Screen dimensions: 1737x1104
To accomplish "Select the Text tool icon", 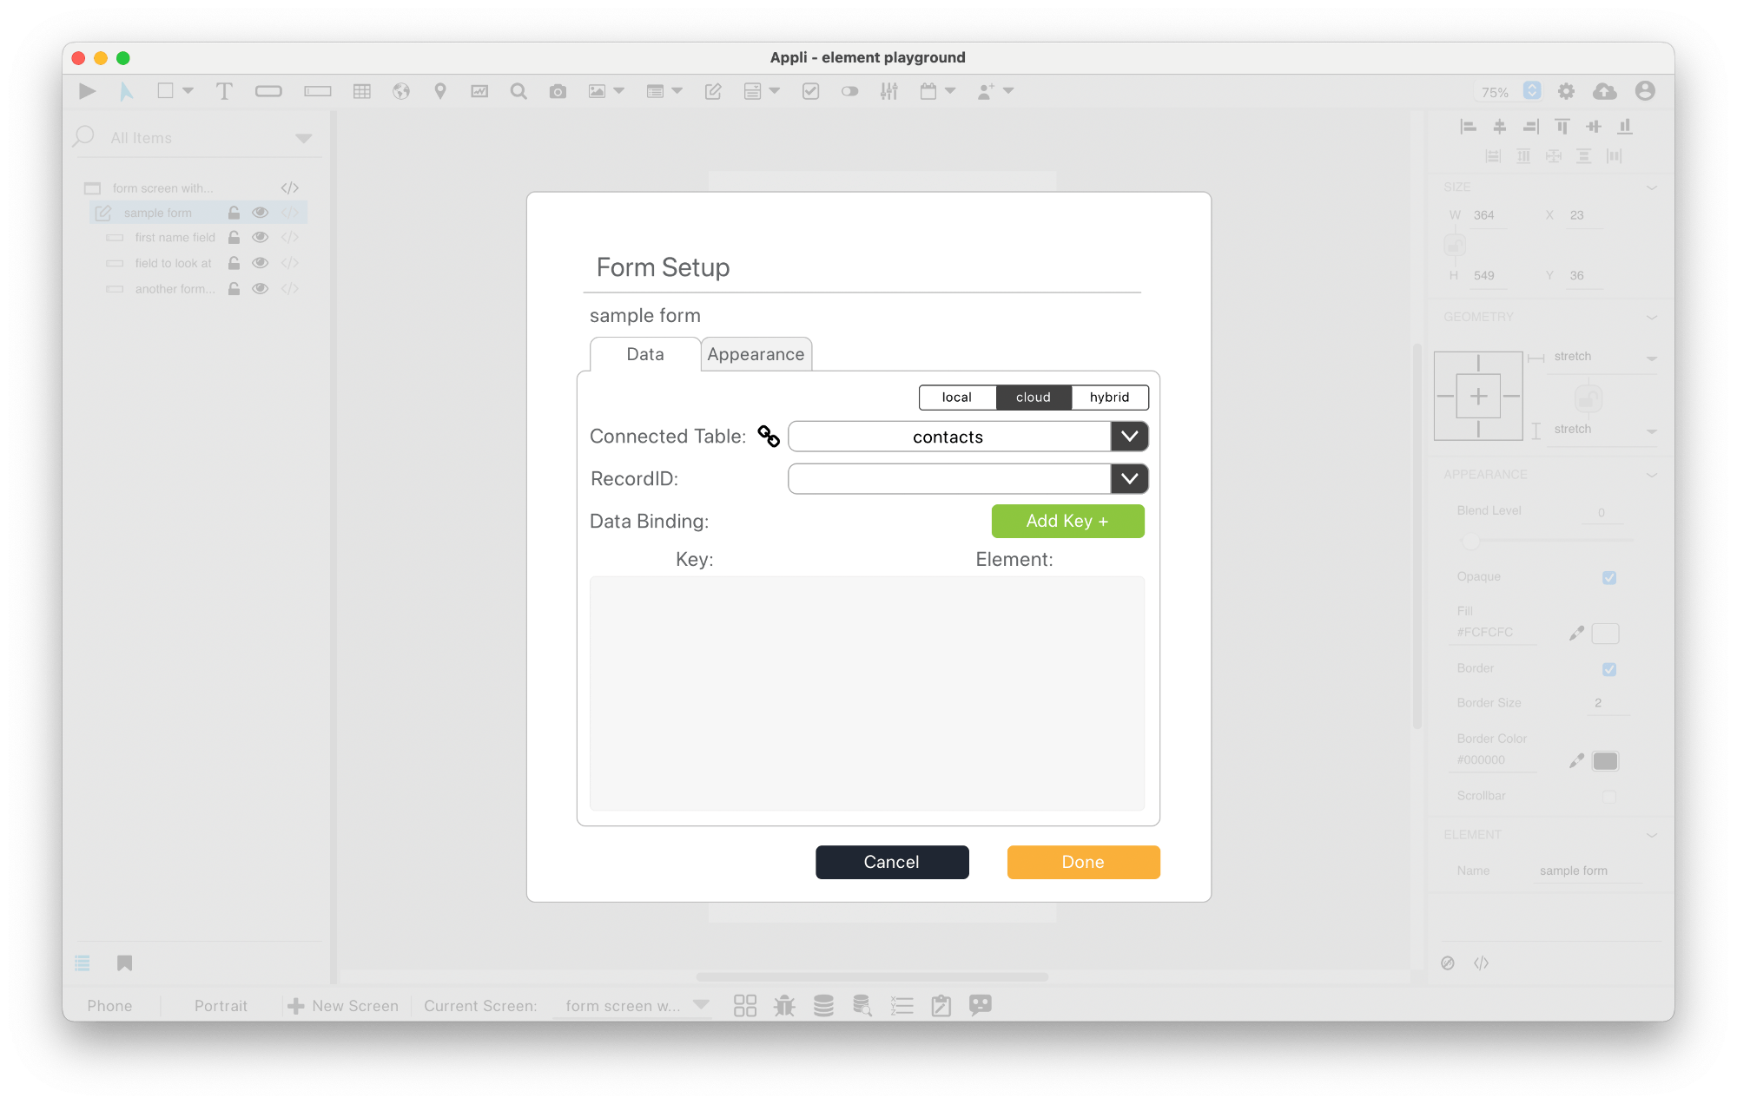I will tap(224, 91).
